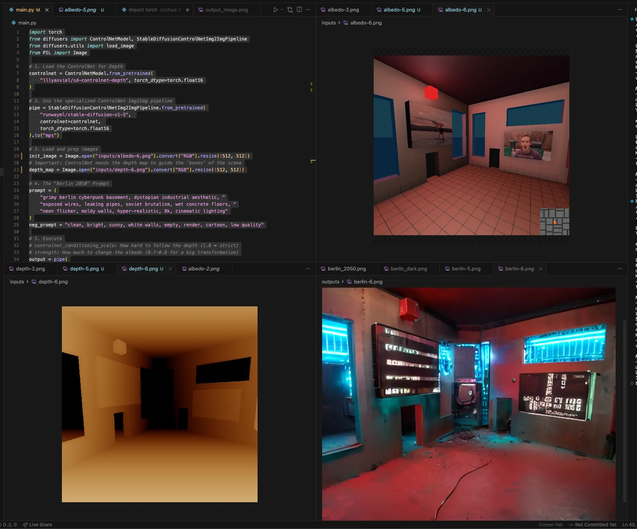This screenshot has width=637, height=529.
Task: Open changes using the git compare icon
Action: pyautogui.click(x=290, y=10)
